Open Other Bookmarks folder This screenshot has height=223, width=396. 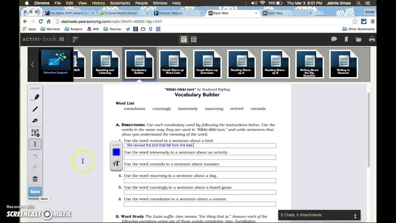358,29
